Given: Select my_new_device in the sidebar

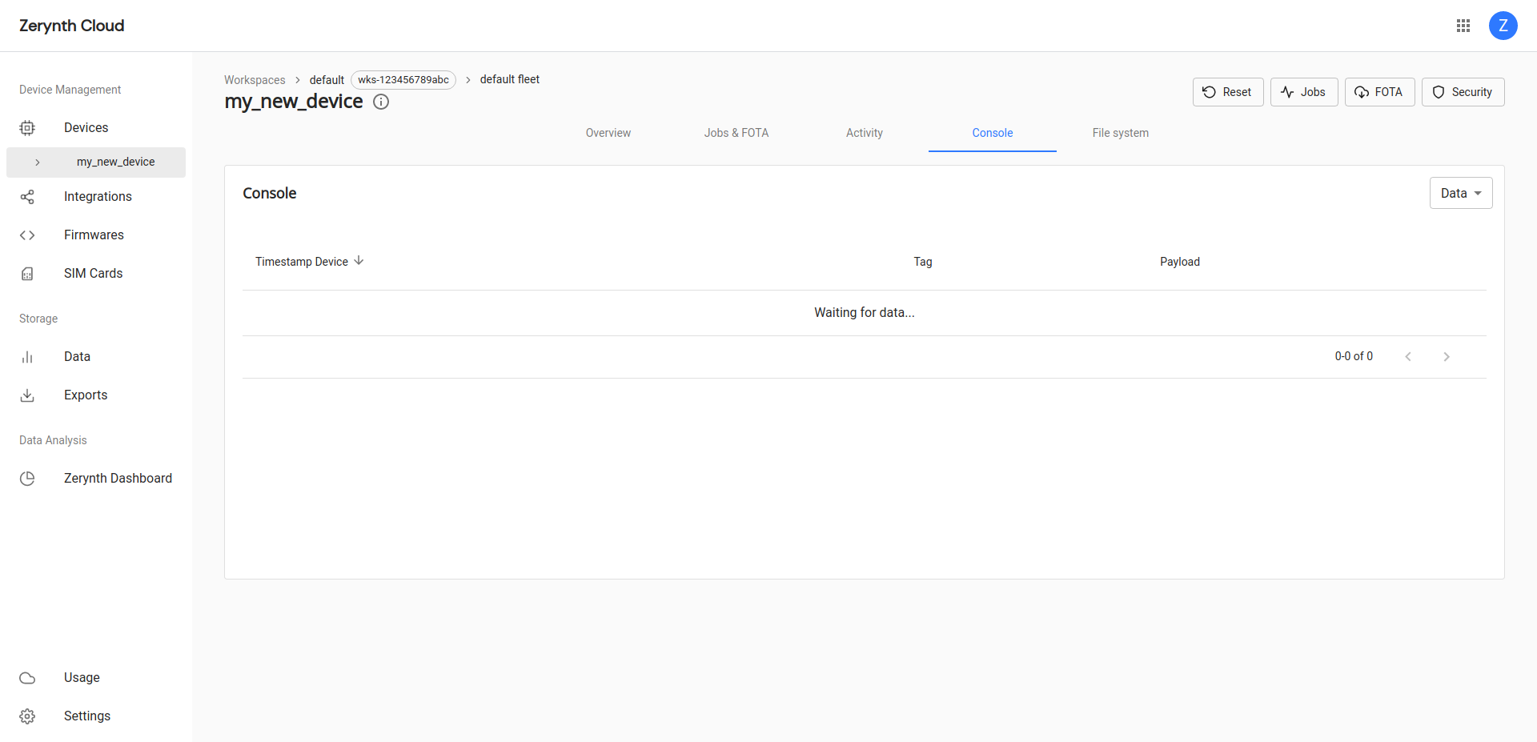Looking at the screenshot, I should pos(96,162).
